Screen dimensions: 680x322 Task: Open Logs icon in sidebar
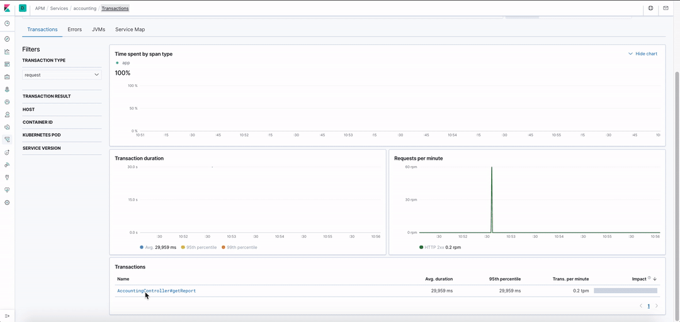(x=7, y=127)
